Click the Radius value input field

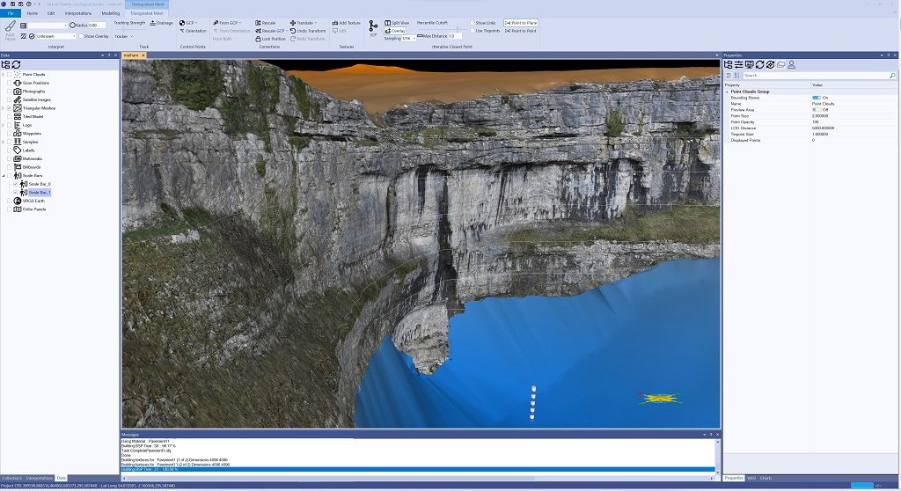[x=97, y=26]
